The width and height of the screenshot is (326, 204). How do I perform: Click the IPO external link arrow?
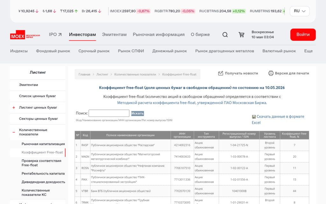(x=60, y=34)
